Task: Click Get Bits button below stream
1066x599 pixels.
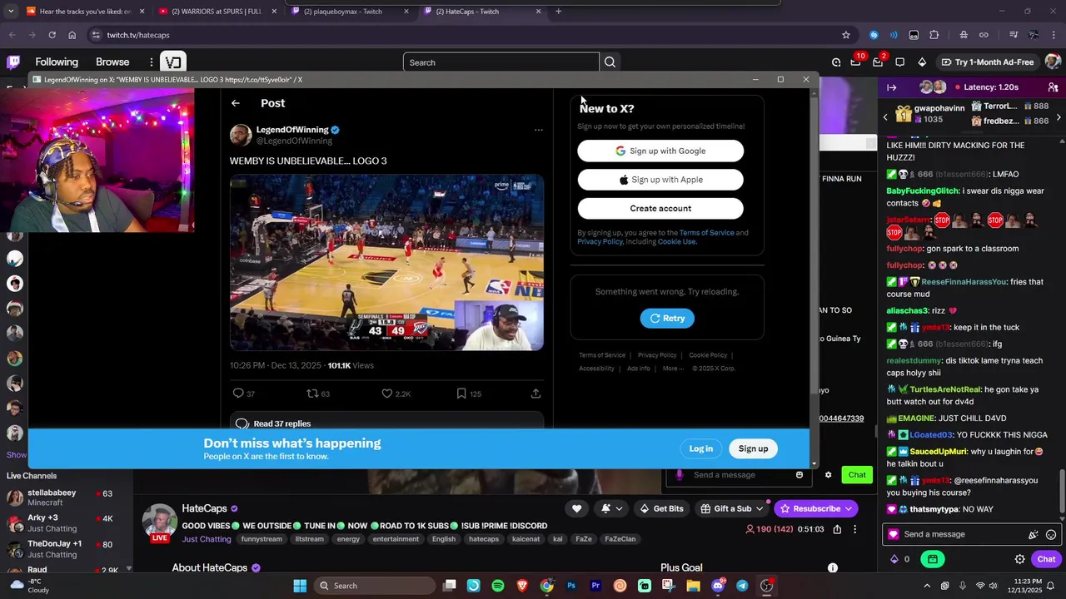Action: (661, 508)
